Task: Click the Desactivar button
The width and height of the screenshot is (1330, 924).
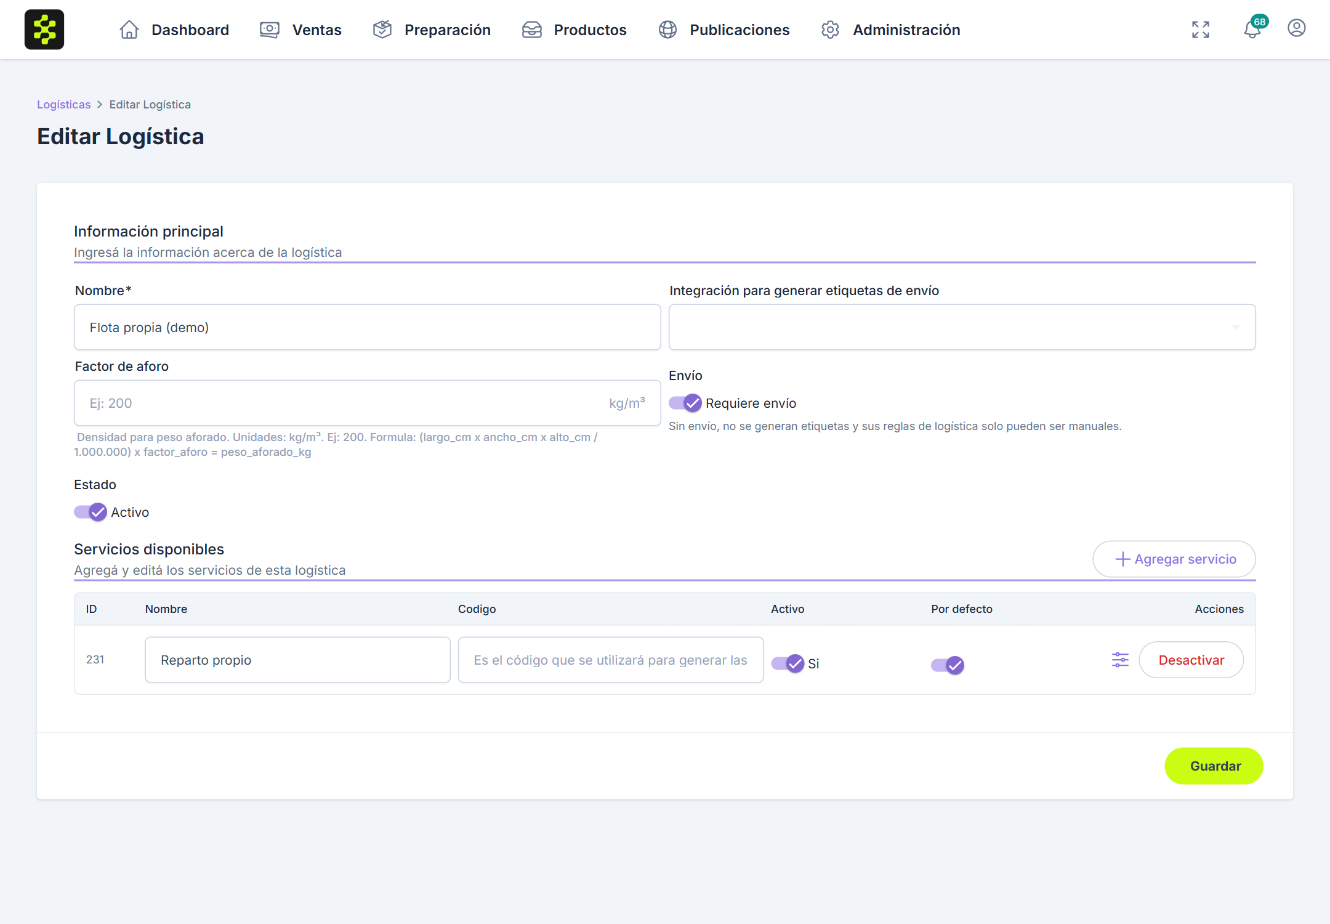Action: click(1191, 660)
